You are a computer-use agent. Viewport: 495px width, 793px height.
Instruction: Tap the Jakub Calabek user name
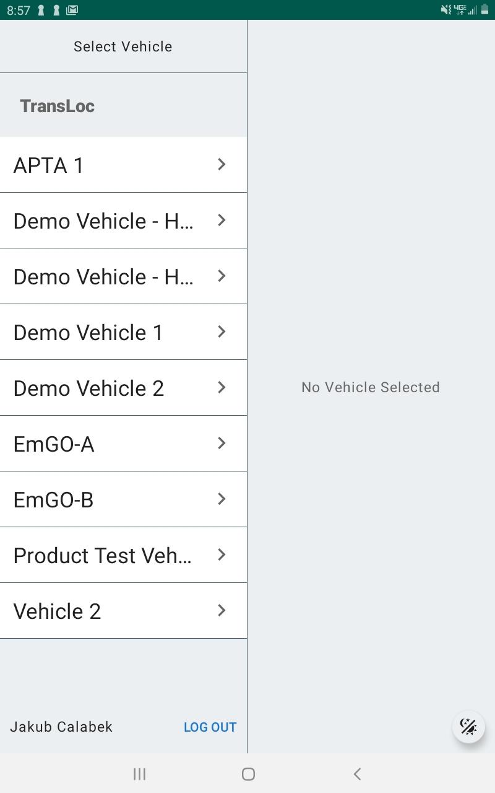[61, 727]
